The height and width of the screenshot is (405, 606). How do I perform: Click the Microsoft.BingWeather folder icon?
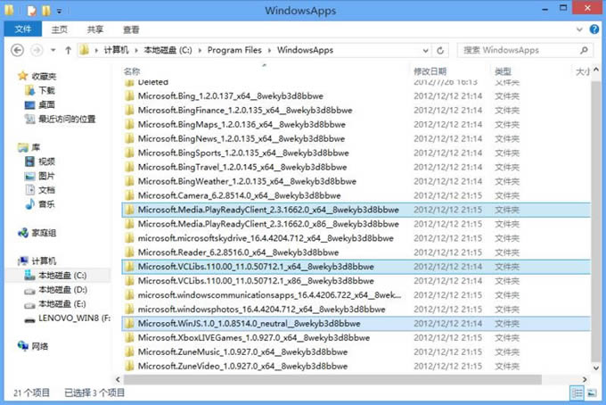[x=129, y=181]
